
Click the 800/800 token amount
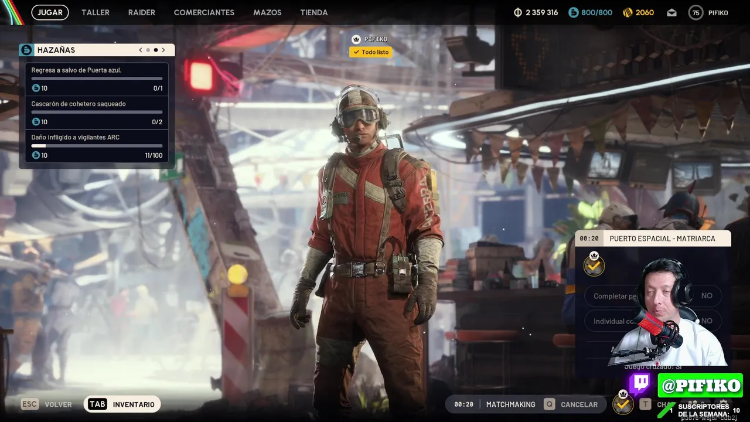point(596,12)
